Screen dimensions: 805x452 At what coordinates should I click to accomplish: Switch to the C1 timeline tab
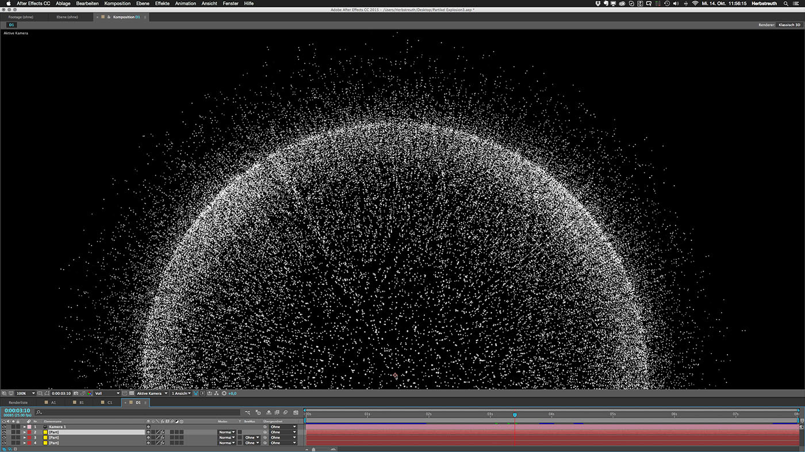109,403
